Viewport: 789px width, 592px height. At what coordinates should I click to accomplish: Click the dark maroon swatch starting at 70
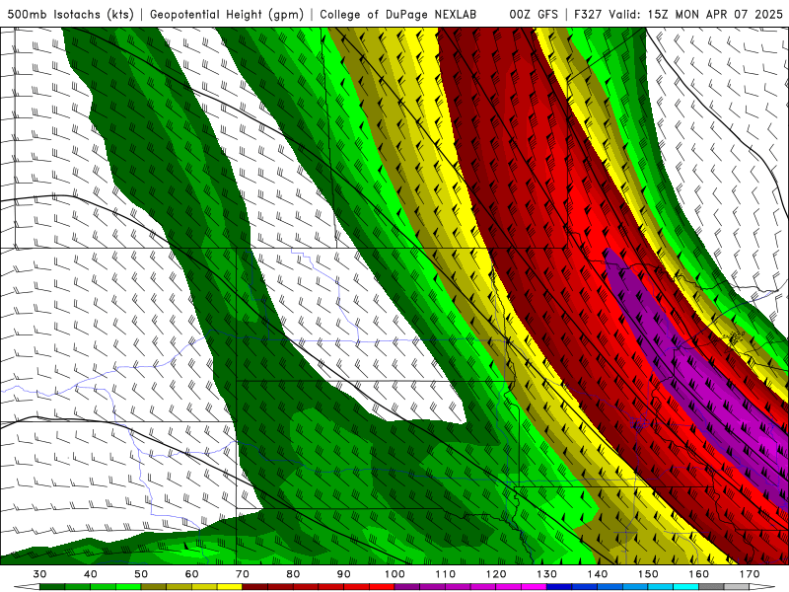tap(255, 587)
